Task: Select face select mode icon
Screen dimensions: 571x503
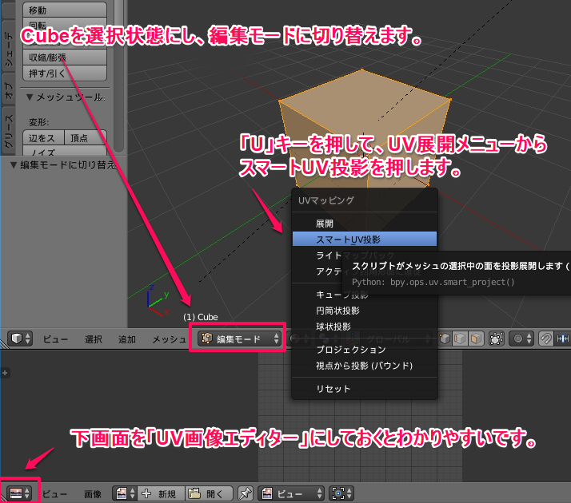Action: click(476, 339)
